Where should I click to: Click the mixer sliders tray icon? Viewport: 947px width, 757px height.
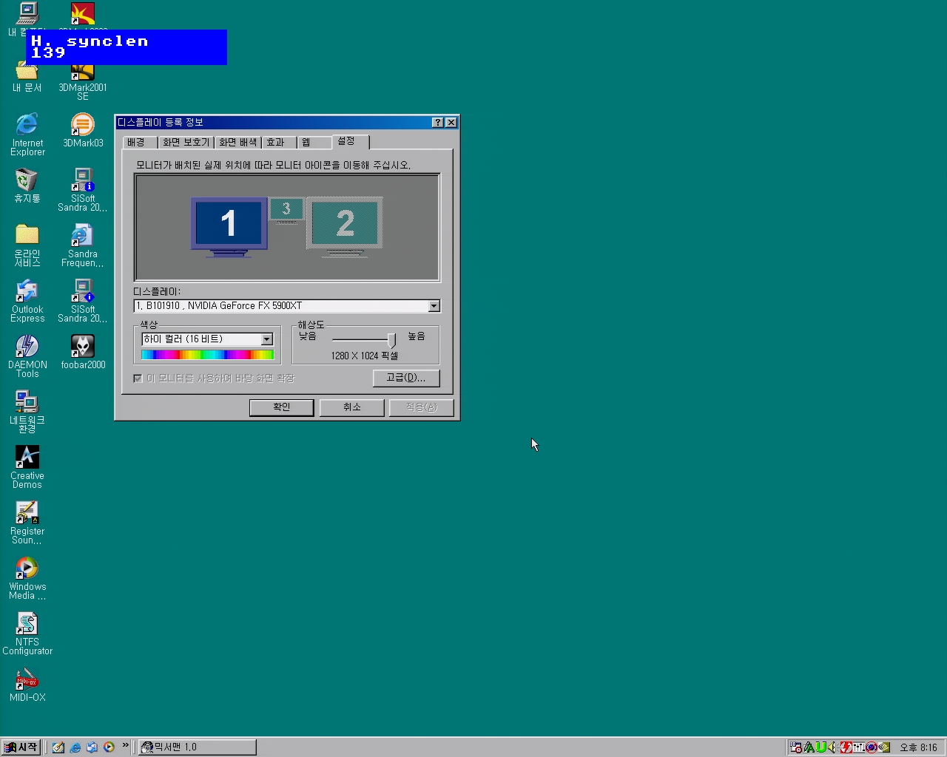[859, 747]
